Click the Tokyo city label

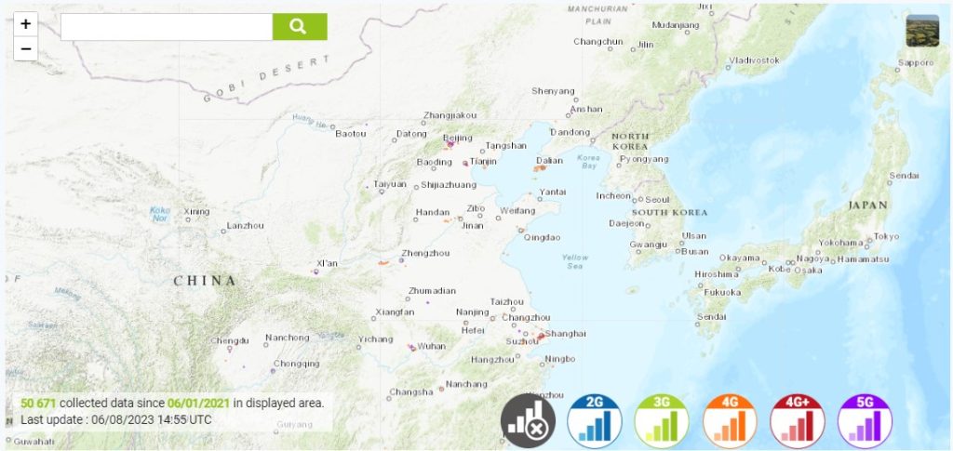click(887, 237)
